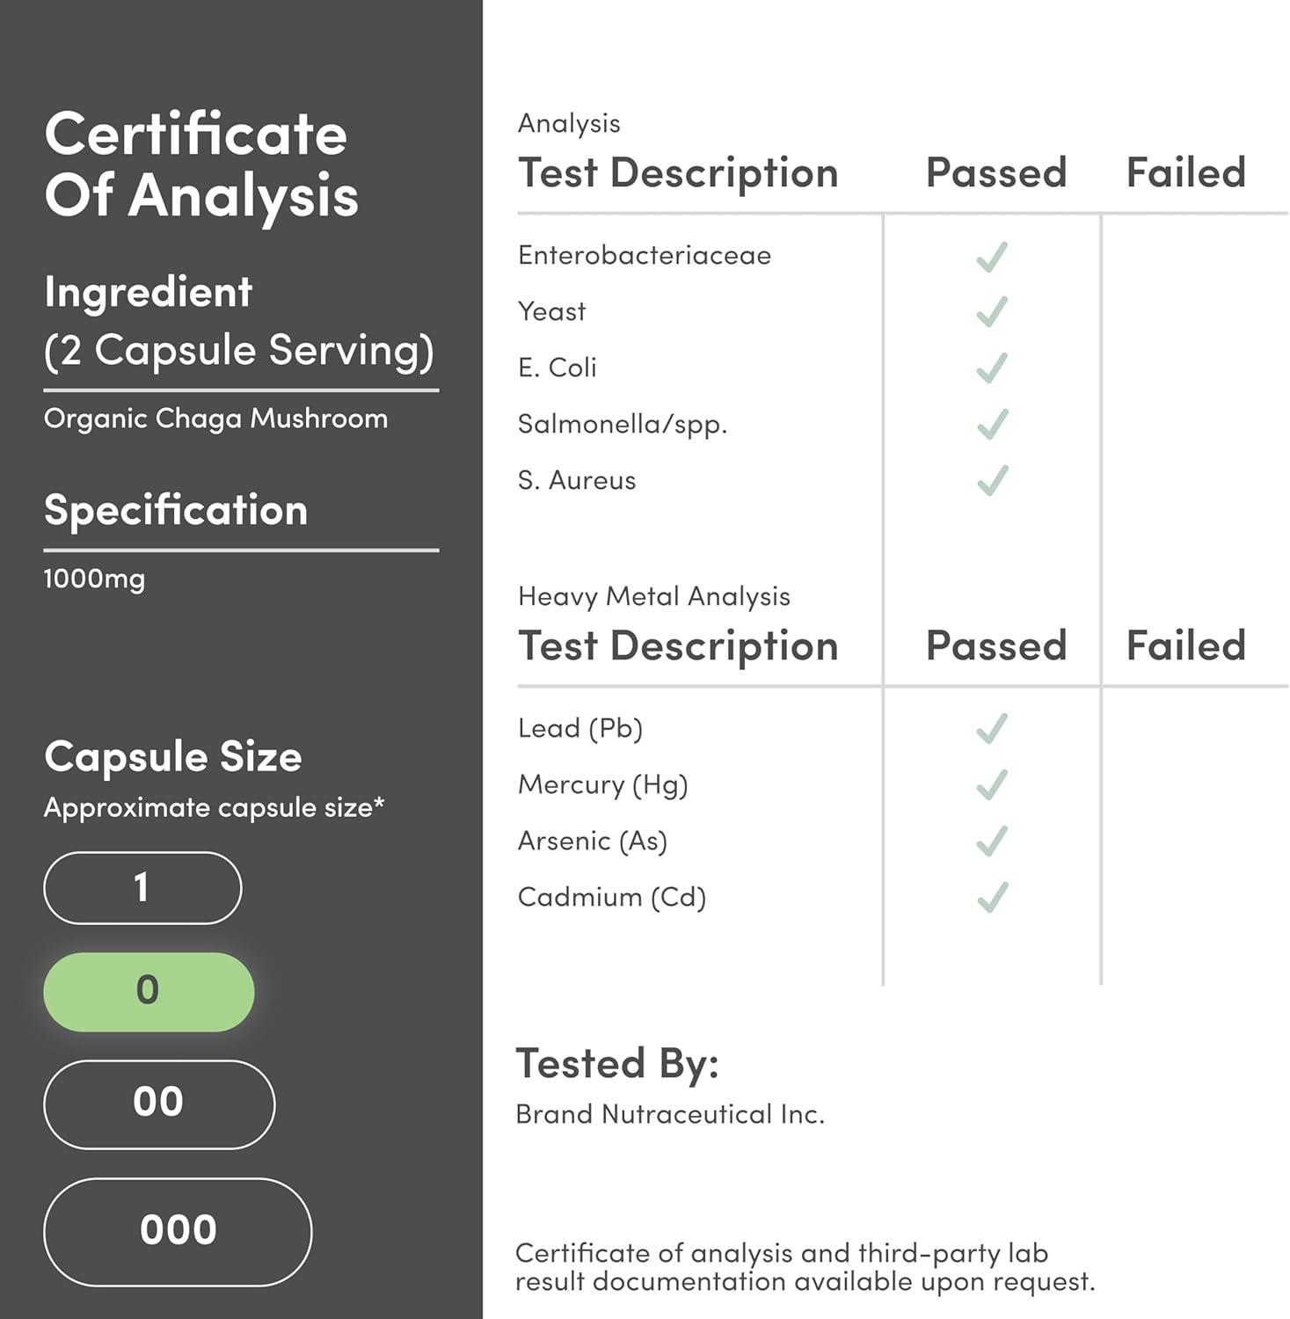The image size is (1290, 1319).
Task: Select capsule size 000 pill
Action: pos(178,1231)
